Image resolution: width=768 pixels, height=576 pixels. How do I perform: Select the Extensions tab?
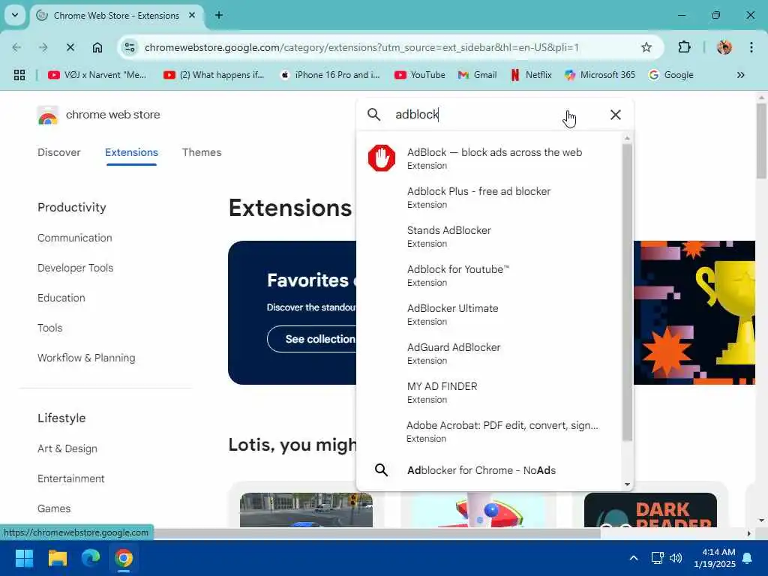(x=131, y=152)
